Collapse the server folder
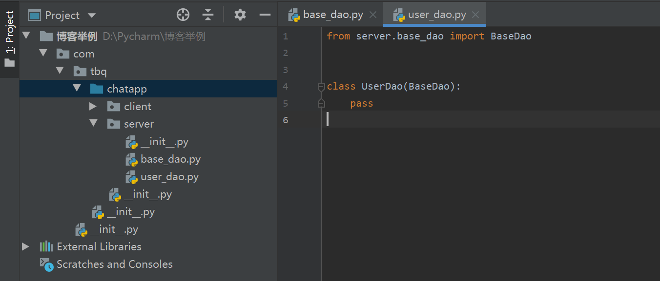660x281 pixels. 93,123
